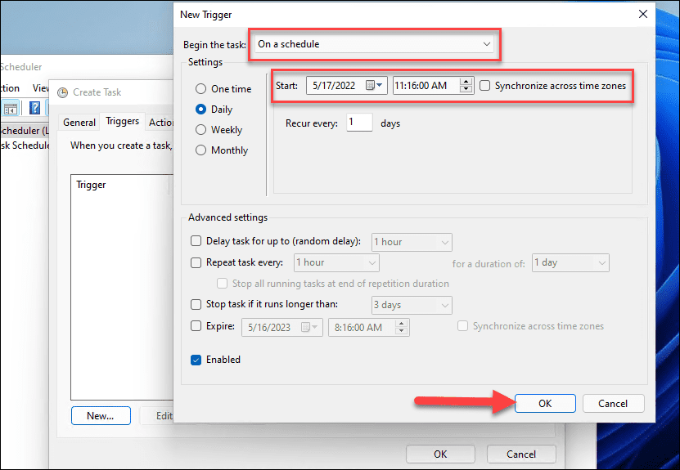Image resolution: width=680 pixels, height=470 pixels.
Task: Switch to the Triggers tab
Action: point(122,122)
